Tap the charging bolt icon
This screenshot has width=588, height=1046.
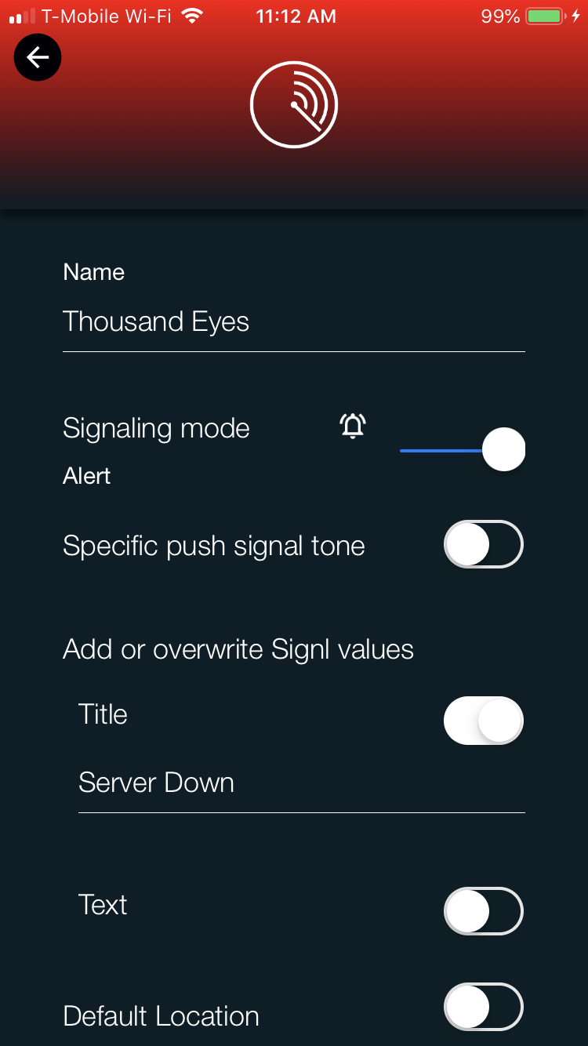[x=576, y=16]
